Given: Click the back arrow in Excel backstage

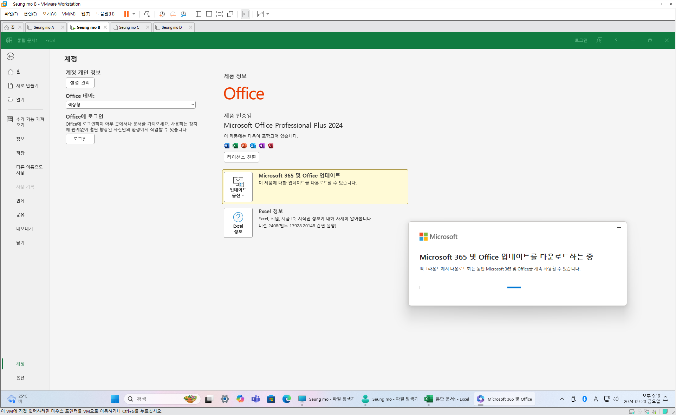Looking at the screenshot, I should pos(11,56).
